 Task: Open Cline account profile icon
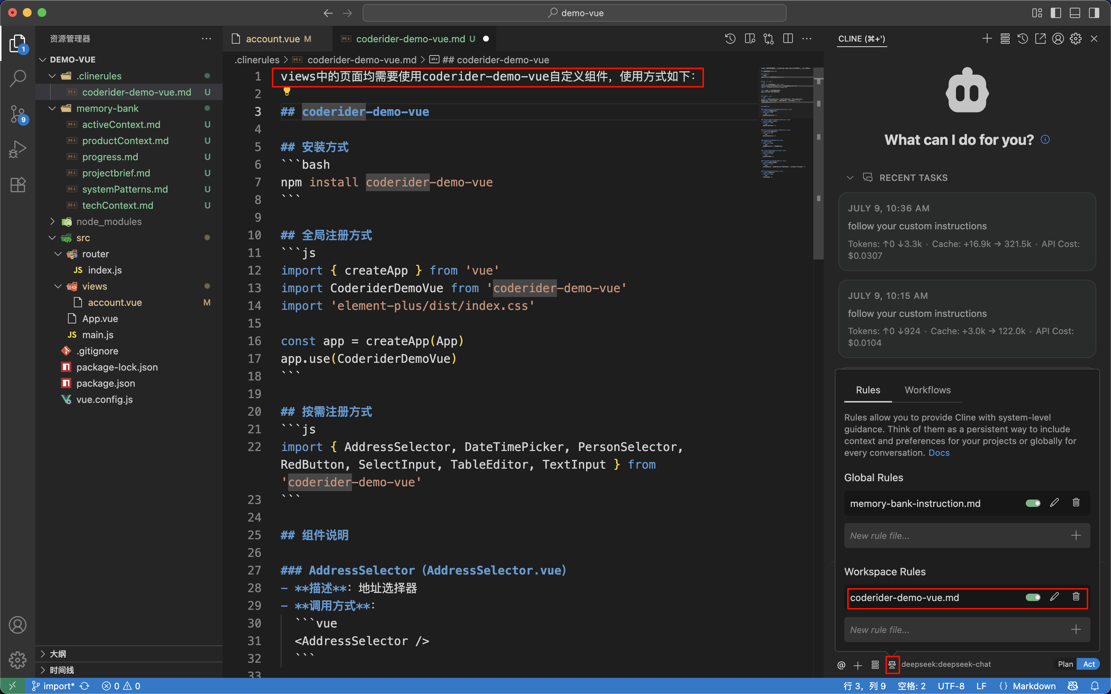click(x=1057, y=39)
